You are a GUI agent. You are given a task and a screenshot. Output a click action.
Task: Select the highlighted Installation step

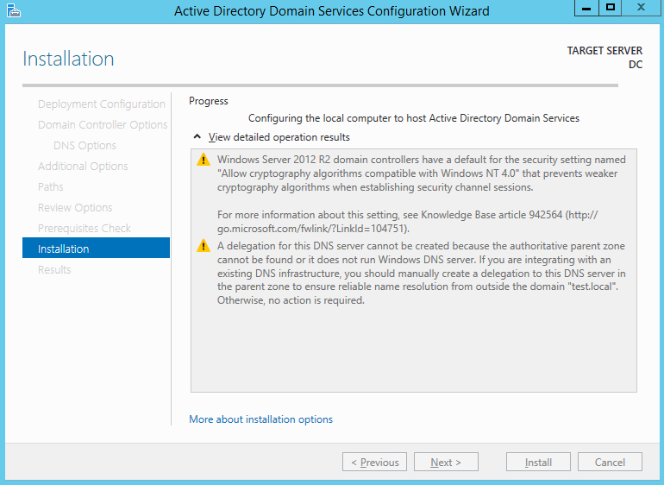(x=96, y=248)
